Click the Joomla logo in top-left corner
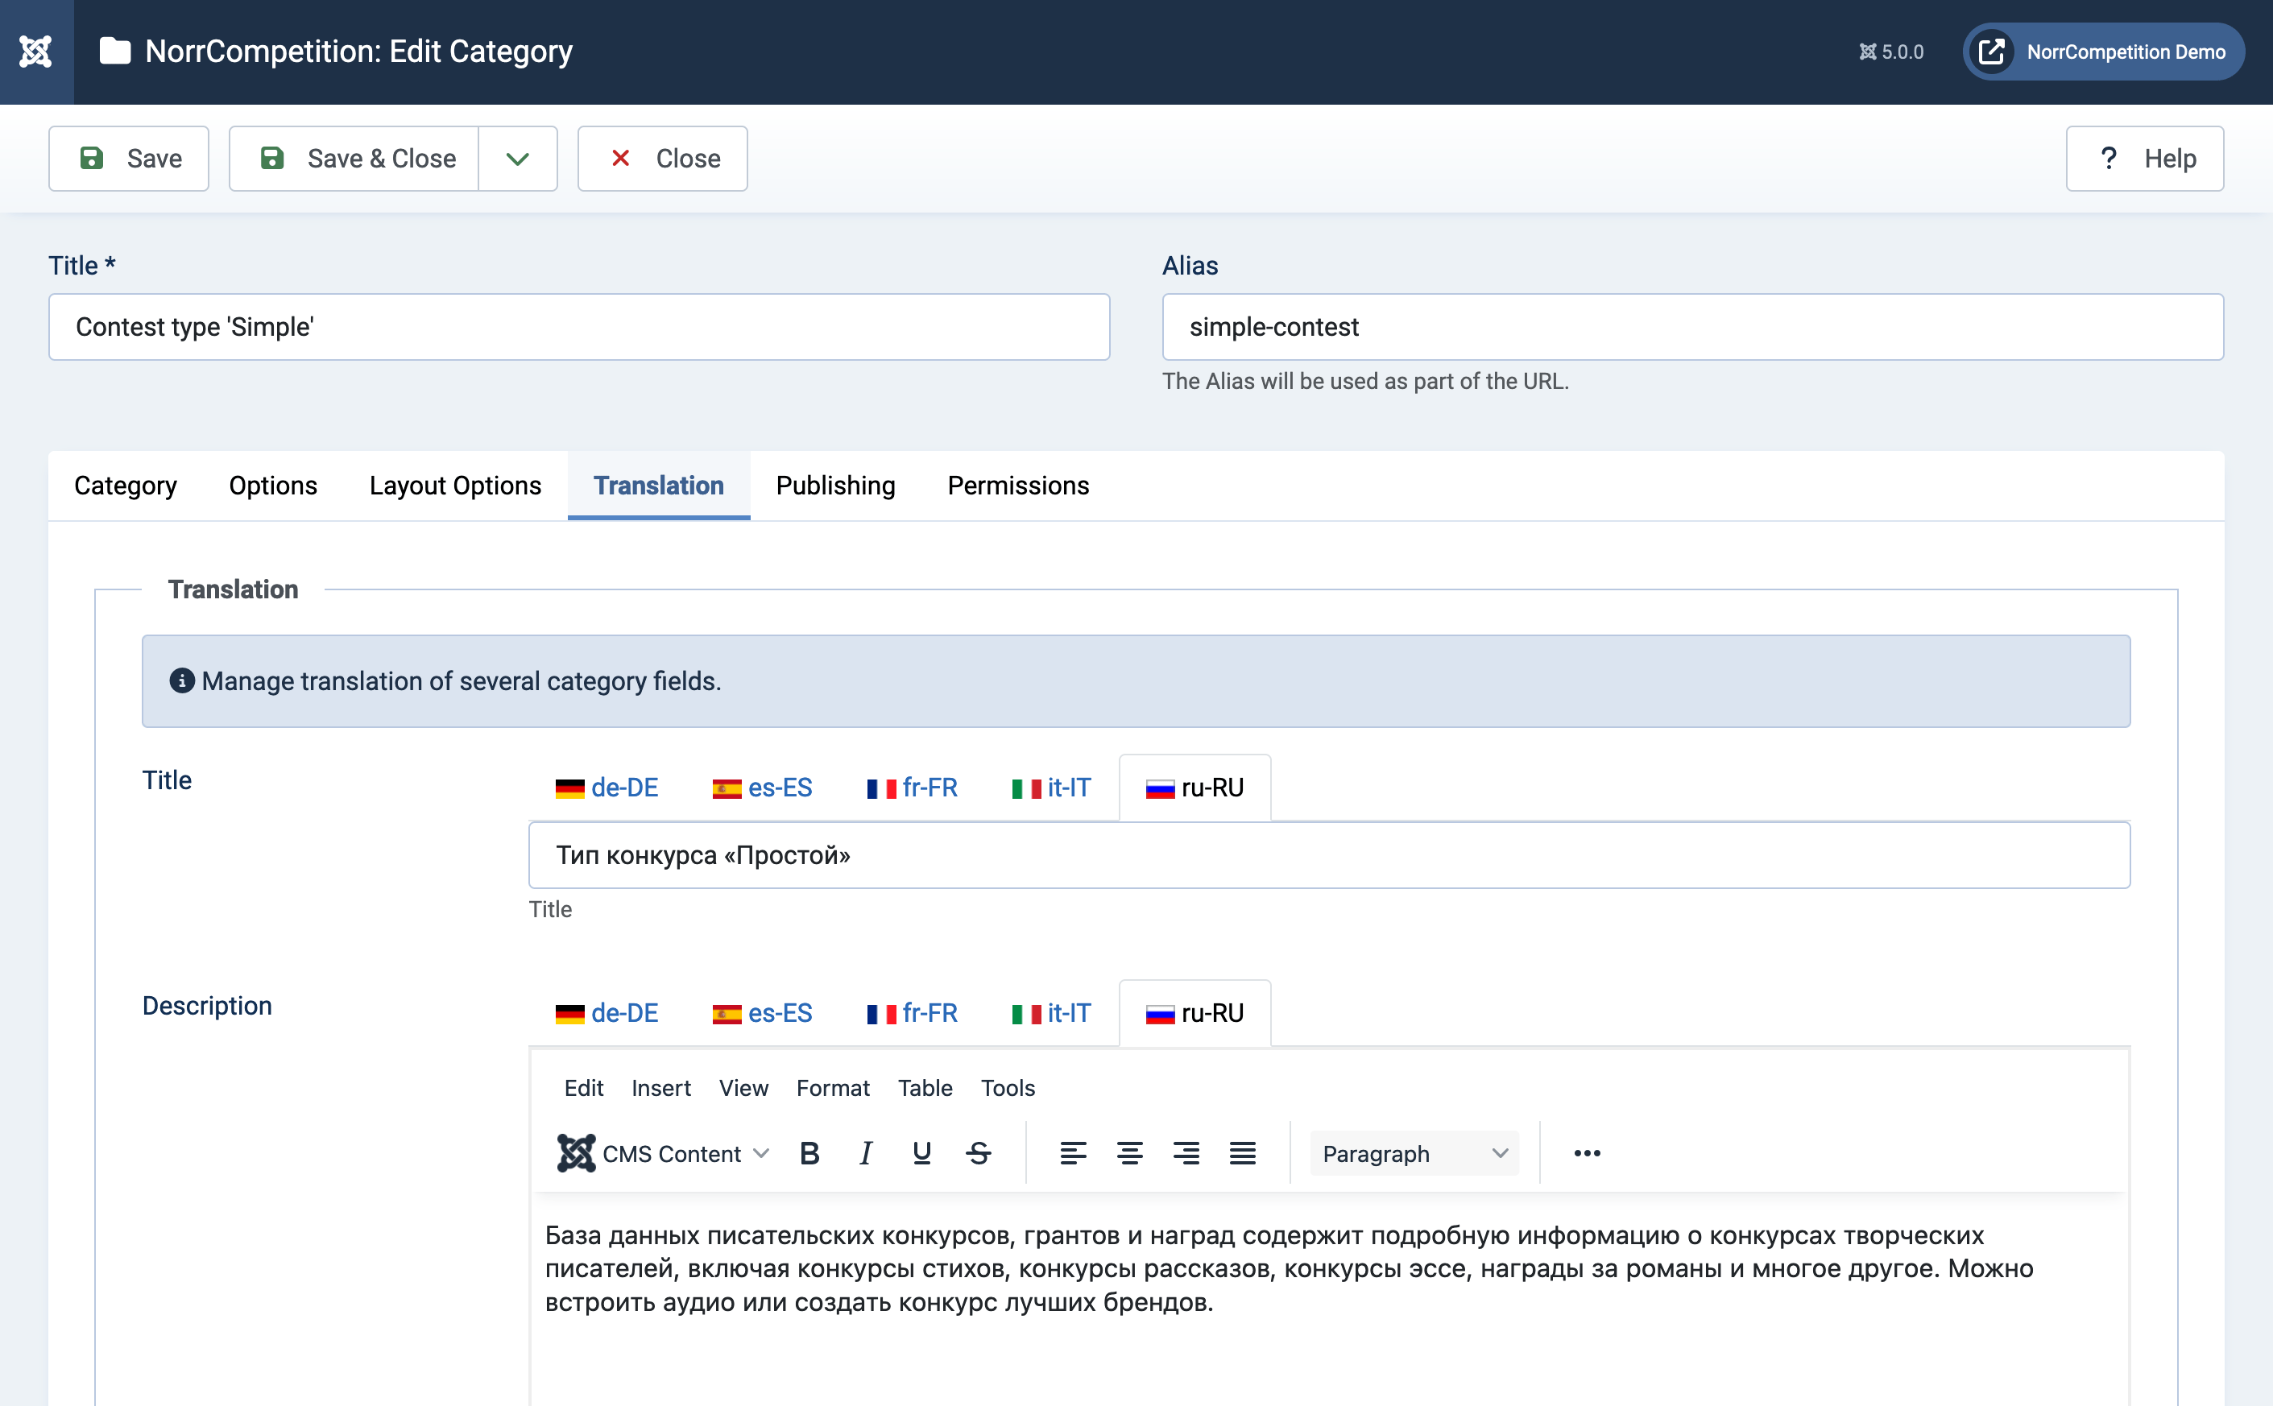Image resolution: width=2273 pixels, height=1406 pixels. point(36,52)
